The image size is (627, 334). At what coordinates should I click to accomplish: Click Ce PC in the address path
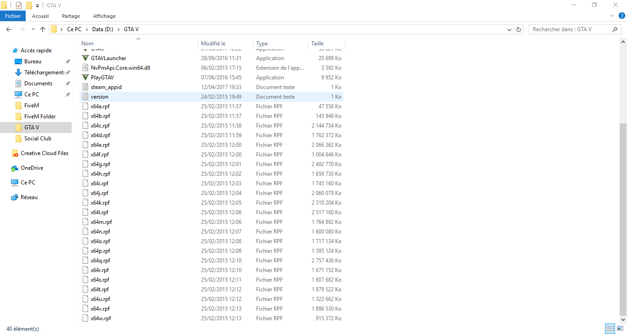pyautogui.click(x=74, y=29)
